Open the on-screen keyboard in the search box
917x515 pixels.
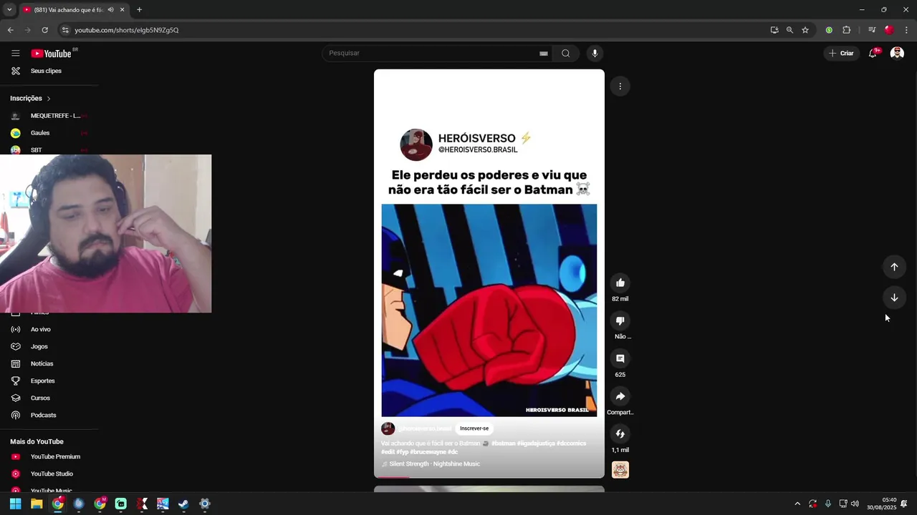(544, 53)
